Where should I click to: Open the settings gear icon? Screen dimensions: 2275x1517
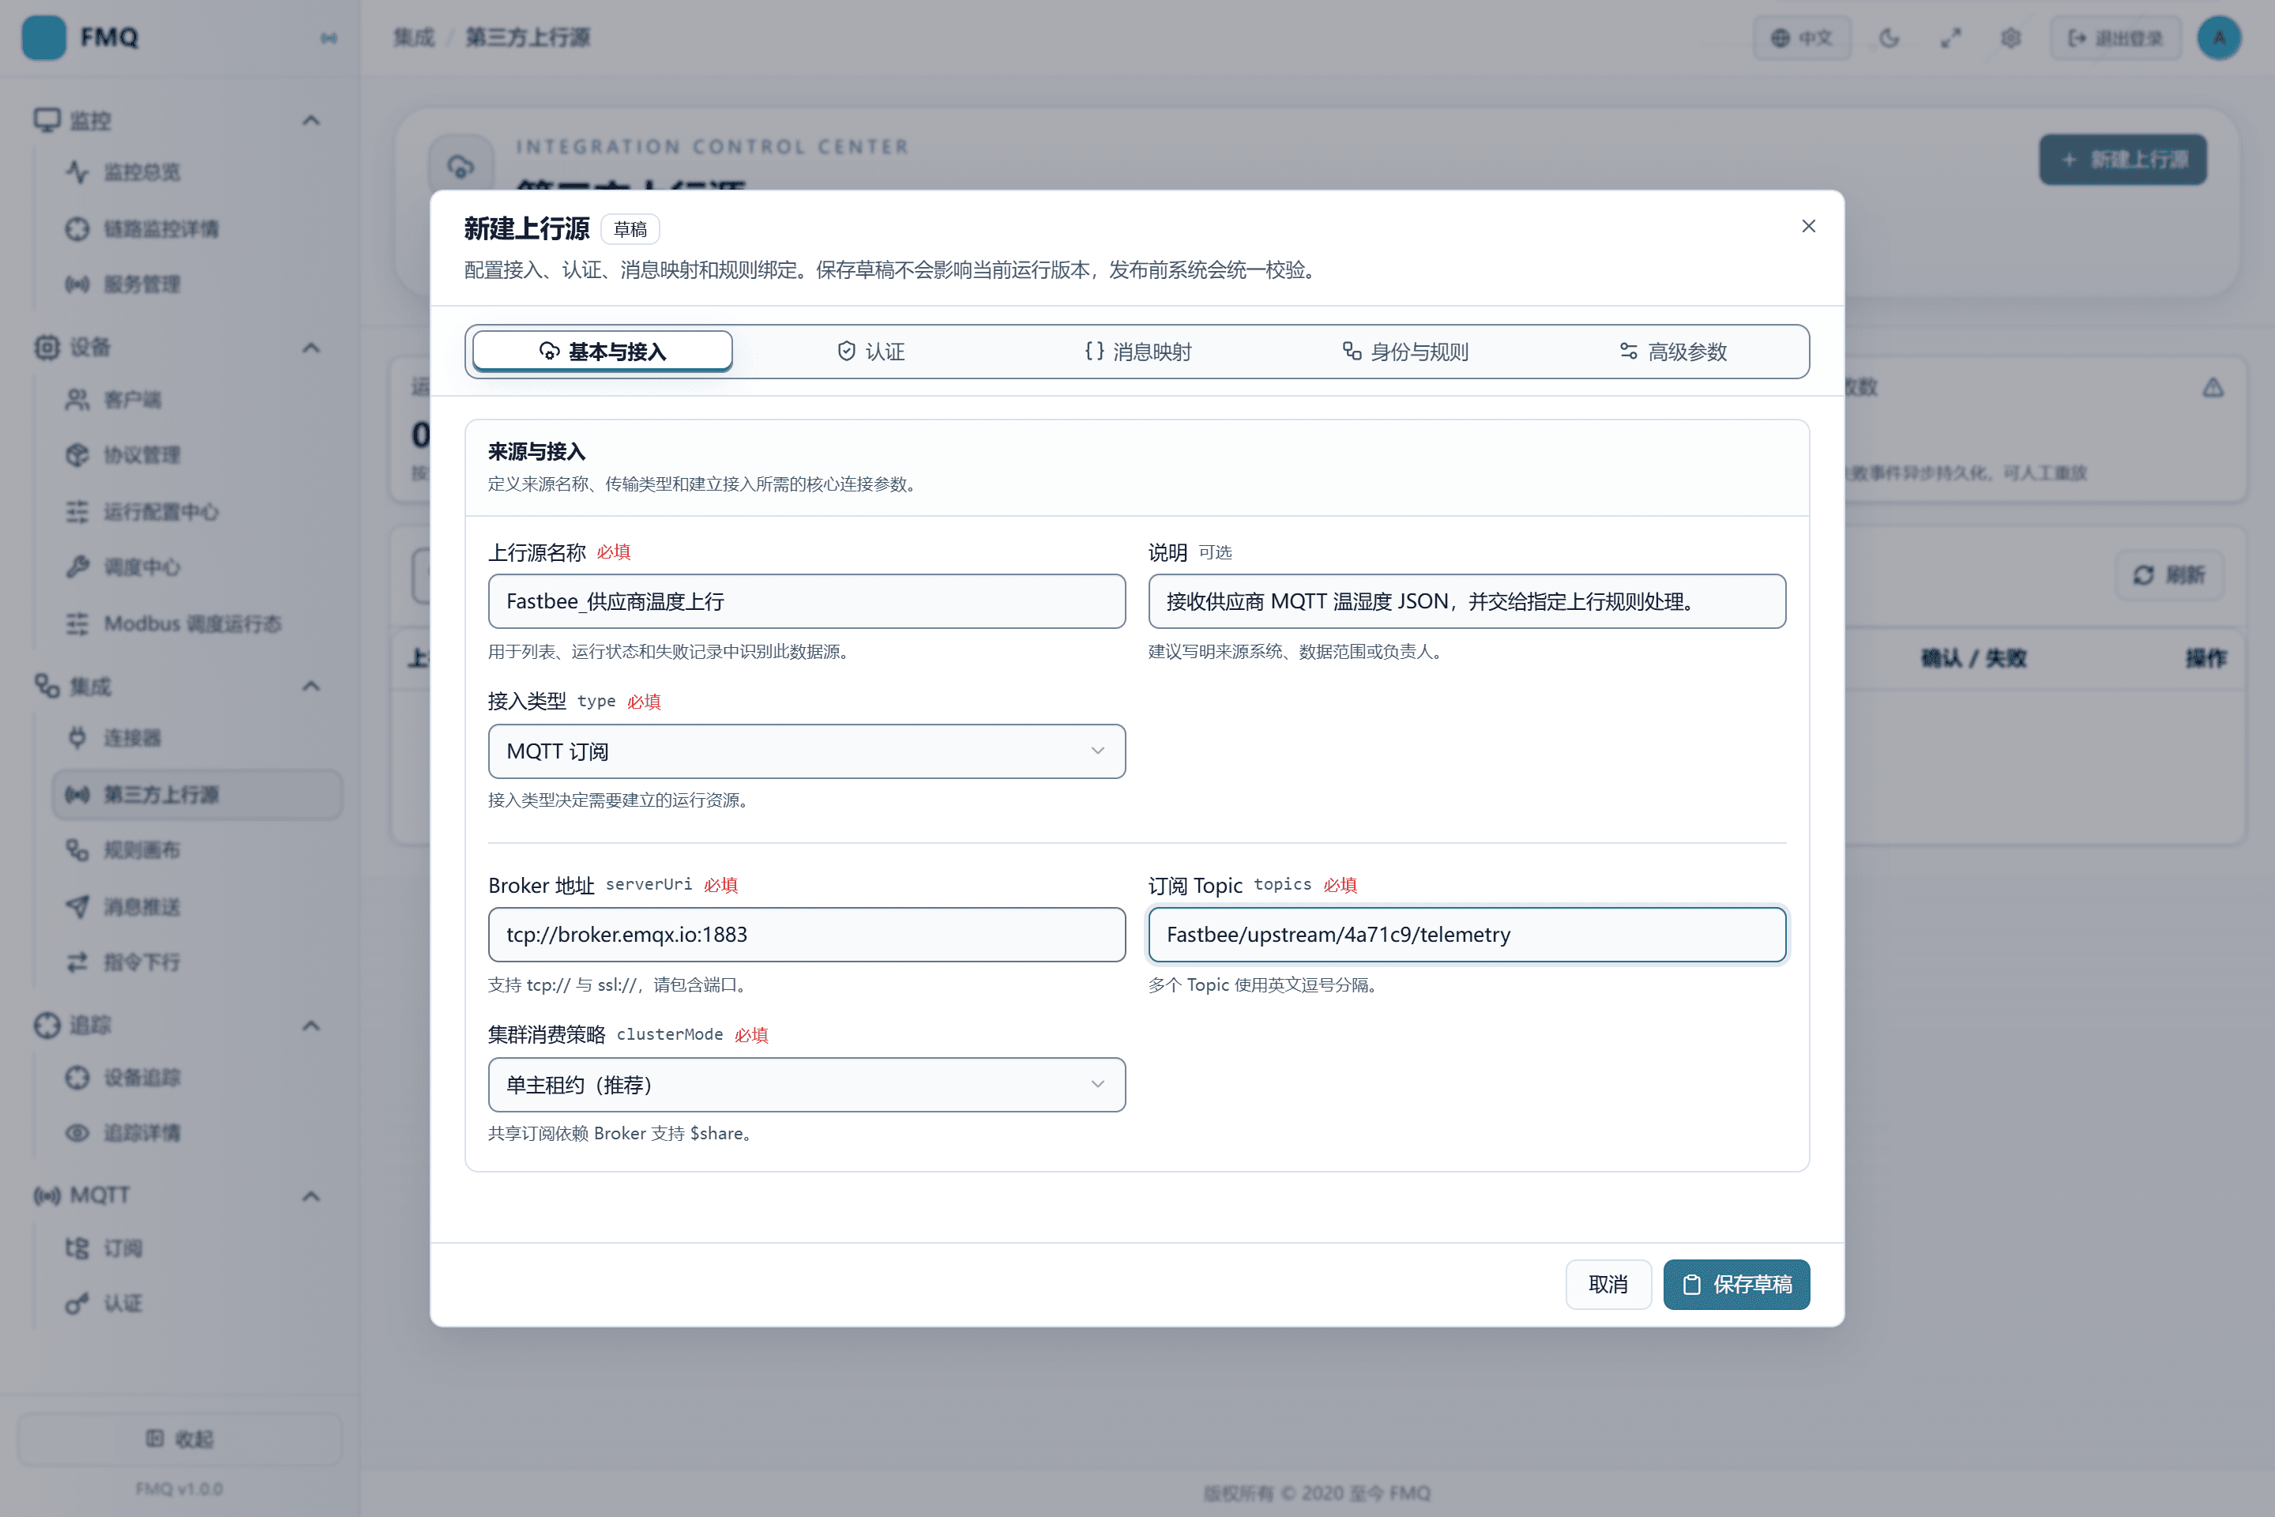(x=2011, y=38)
